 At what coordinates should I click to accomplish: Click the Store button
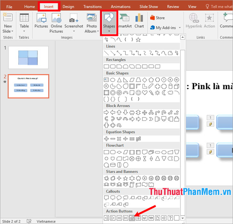[x=157, y=18]
